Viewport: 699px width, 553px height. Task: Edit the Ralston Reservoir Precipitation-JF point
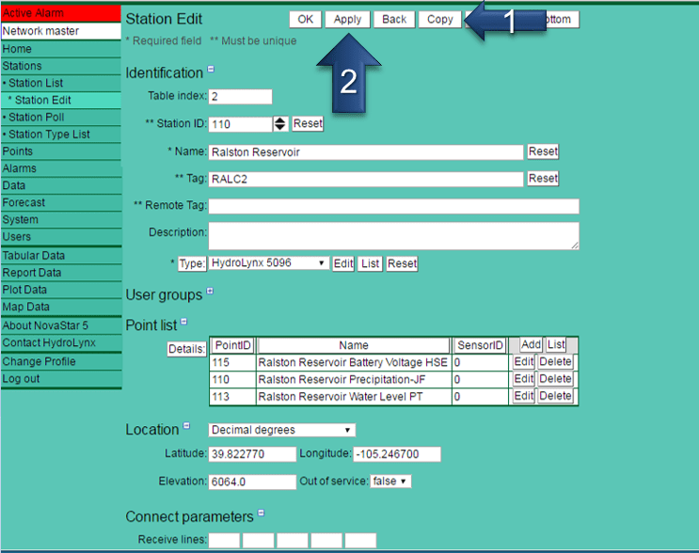(522, 379)
